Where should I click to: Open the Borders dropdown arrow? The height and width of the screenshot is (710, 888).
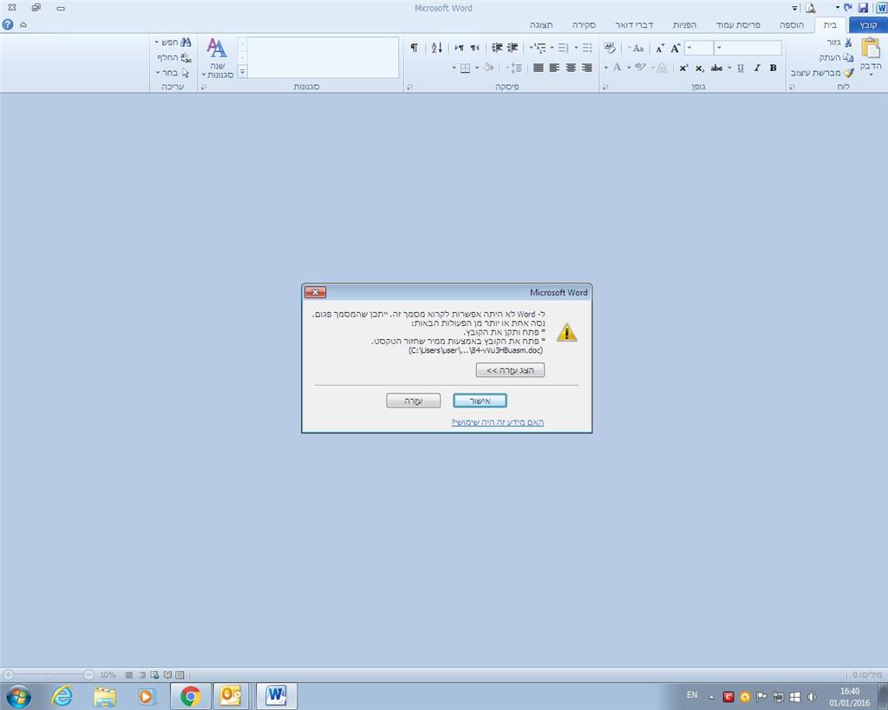454,68
